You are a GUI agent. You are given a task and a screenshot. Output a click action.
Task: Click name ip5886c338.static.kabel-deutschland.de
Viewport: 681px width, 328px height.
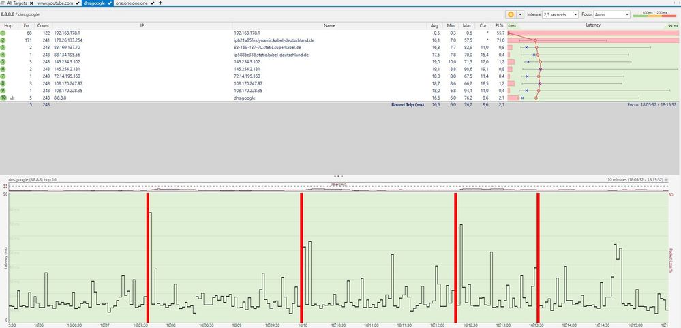click(271, 55)
